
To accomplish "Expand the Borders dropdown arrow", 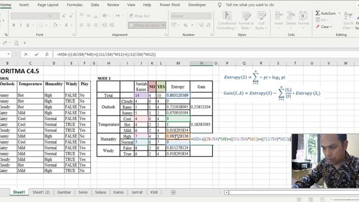I will [46, 25].
